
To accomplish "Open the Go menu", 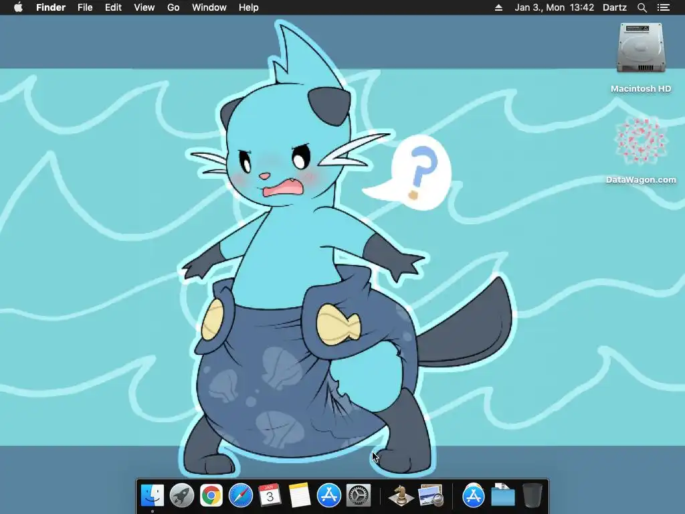I will 173,7.
